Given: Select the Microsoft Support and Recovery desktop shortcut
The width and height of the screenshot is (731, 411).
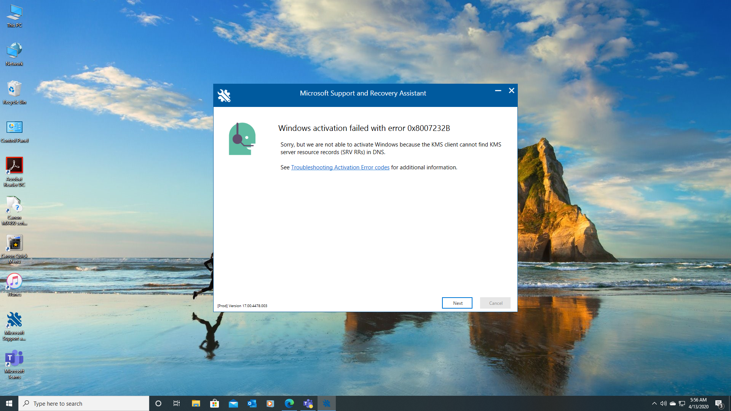Looking at the screenshot, I should tap(14, 326).
